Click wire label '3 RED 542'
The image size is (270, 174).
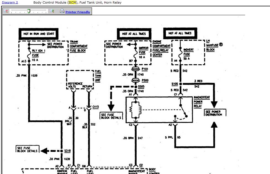[x=198, y=84]
